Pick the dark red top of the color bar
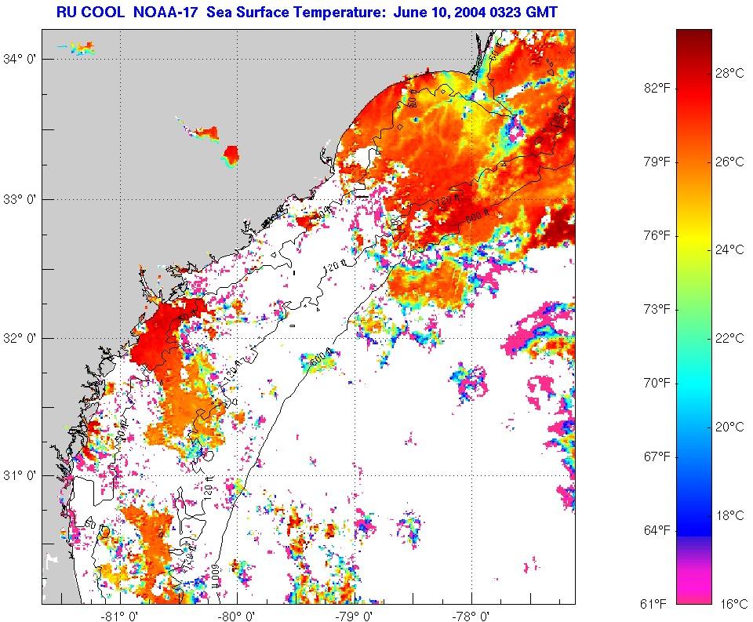This screenshot has width=753, height=622. tap(694, 41)
